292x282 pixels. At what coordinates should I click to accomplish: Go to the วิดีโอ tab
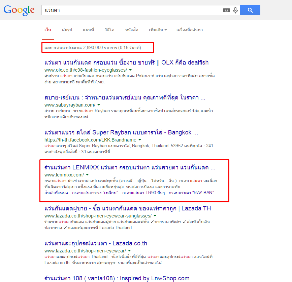click(109, 30)
